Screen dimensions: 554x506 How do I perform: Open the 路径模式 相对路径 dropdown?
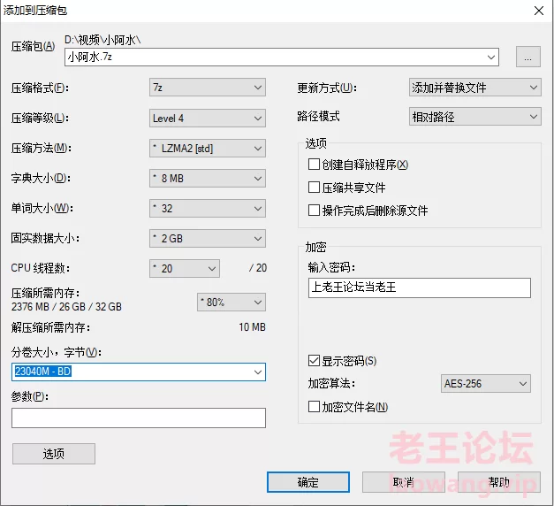tap(474, 117)
